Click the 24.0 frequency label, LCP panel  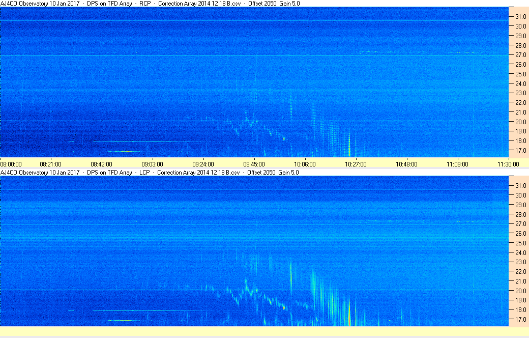point(520,252)
